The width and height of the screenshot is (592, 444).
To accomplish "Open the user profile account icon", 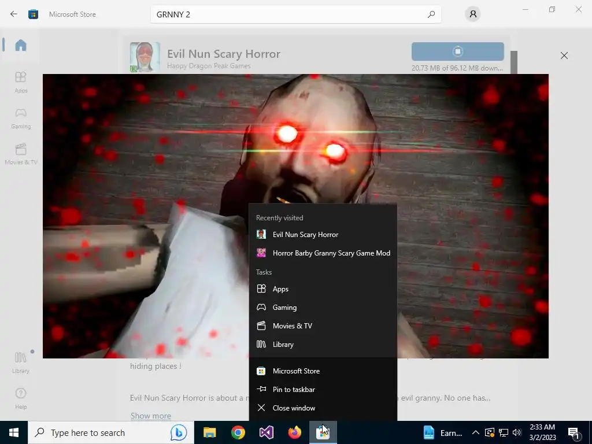I will coord(473,14).
